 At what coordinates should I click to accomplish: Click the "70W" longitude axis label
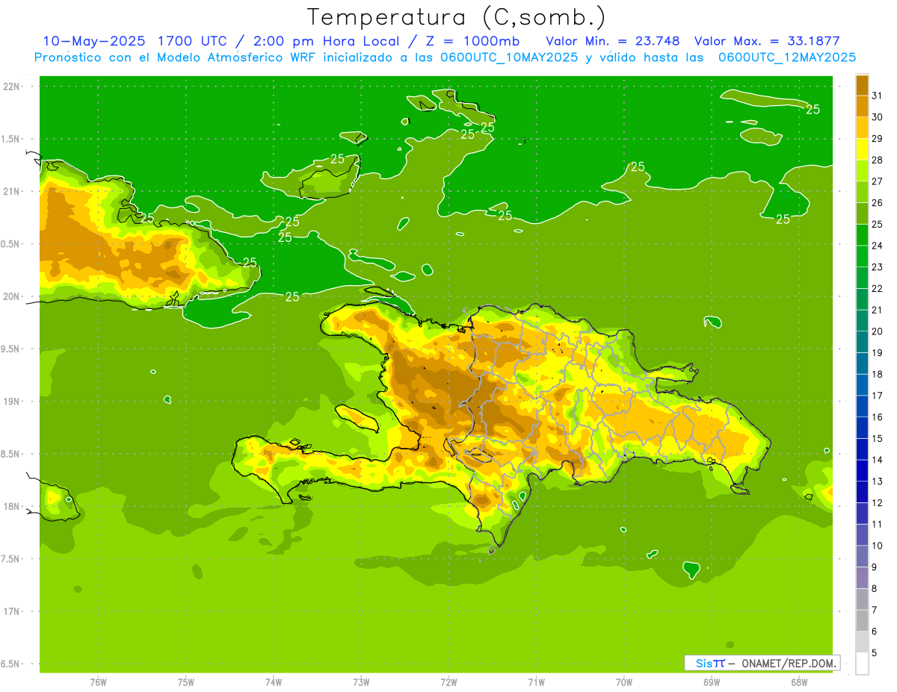pos(624,682)
